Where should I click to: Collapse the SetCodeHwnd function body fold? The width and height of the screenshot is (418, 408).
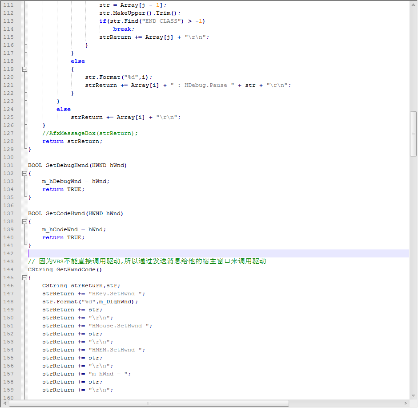[25, 221]
